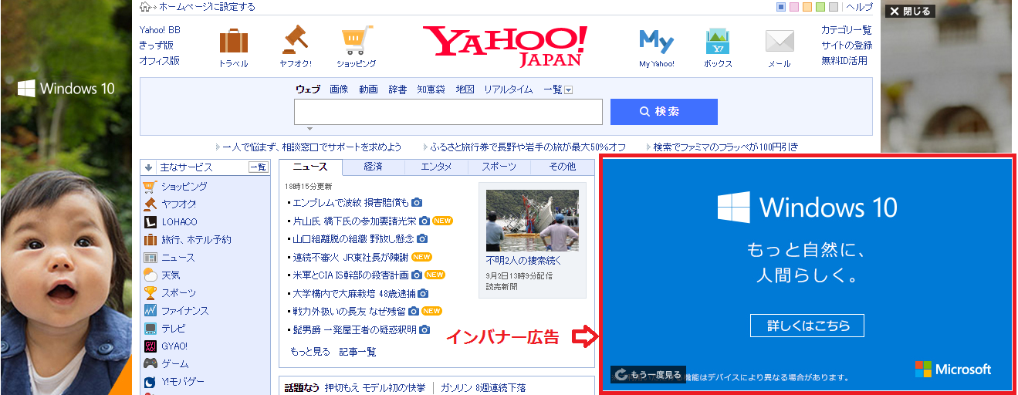Click the LOHACO icon in services list
The height and width of the screenshot is (395, 1018).
150,221
